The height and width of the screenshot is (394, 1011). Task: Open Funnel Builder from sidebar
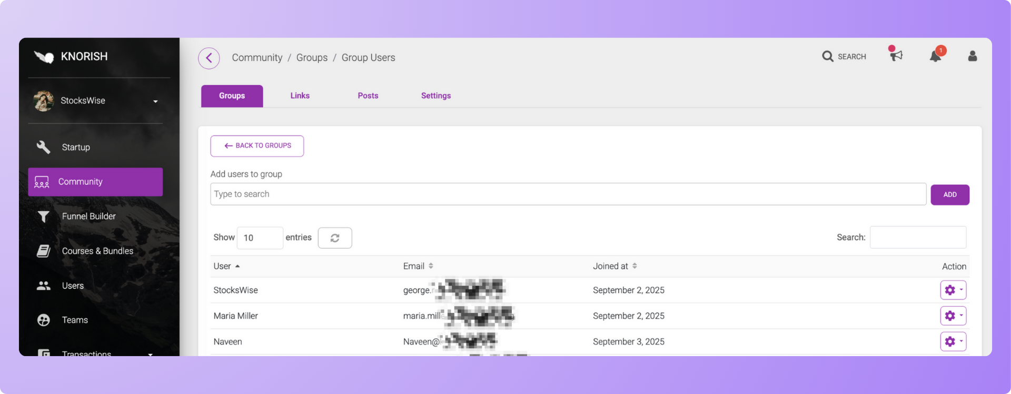pyautogui.click(x=88, y=216)
